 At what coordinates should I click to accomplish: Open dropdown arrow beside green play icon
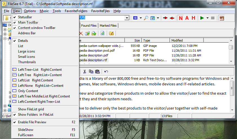click(207, 18)
